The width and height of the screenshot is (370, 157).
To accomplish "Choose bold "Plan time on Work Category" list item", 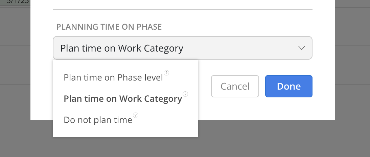I will click(123, 99).
